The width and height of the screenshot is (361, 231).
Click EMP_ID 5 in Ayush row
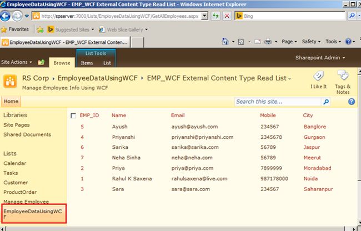pyautogui.click(x=82, y=127)
